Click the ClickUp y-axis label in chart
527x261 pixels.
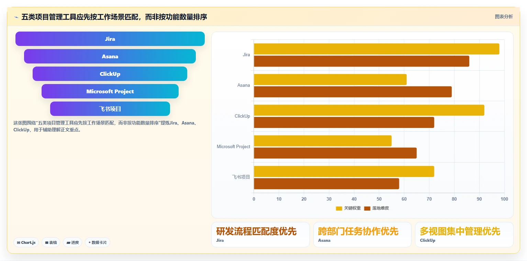click(x=242, y=116)
